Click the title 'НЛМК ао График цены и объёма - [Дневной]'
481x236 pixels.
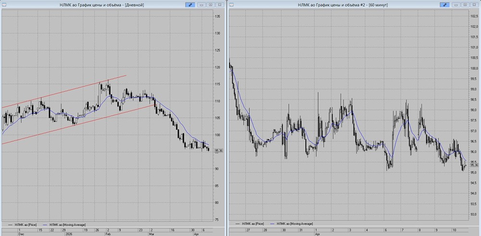(x=102, y=5)
